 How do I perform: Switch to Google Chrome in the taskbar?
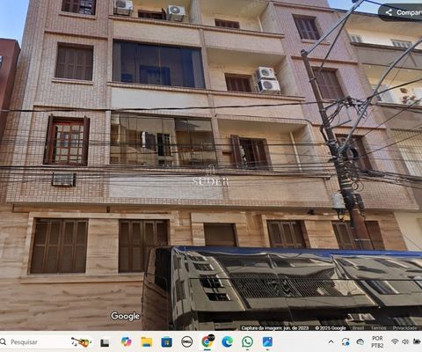[x=207, y=342]
